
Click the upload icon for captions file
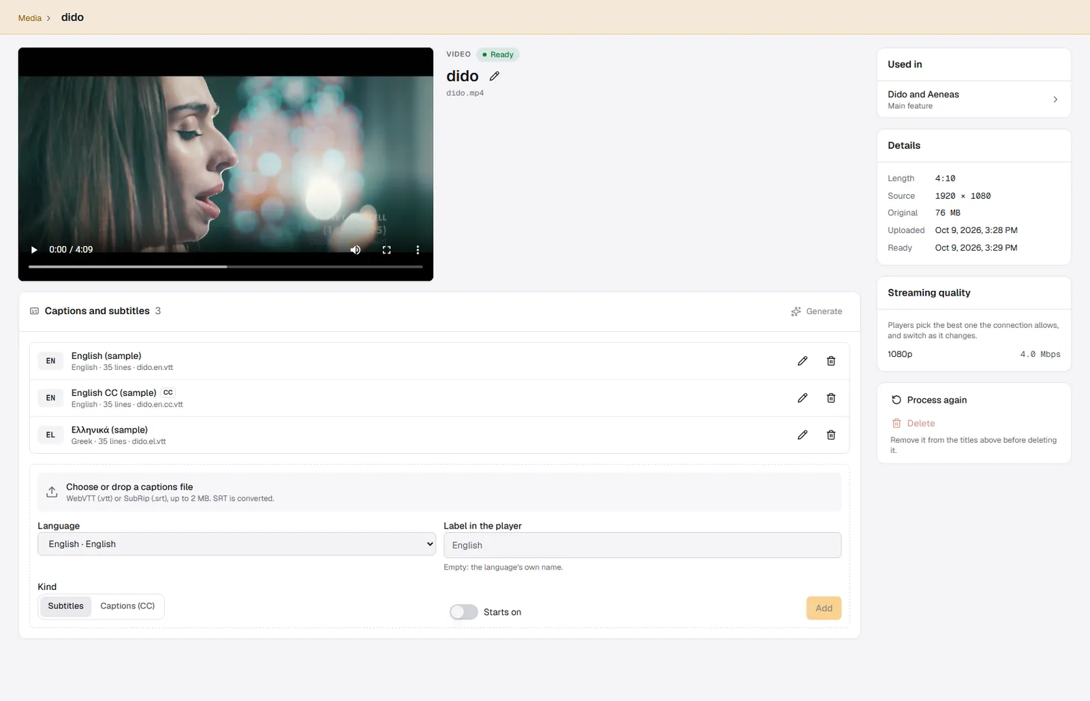point(52,492)
